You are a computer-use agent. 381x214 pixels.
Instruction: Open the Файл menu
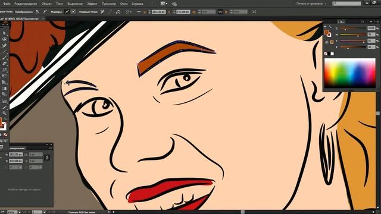[x=7, y=4]
